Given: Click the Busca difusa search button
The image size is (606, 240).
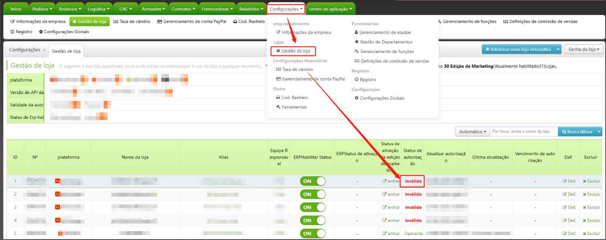Looking at the screenshot, I should pyautogui.click(x=577, y=132).
